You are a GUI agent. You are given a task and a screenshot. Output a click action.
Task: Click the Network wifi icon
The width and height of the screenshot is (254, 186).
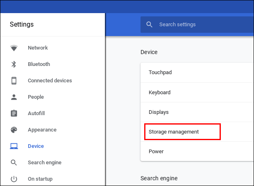click(14, 48)
